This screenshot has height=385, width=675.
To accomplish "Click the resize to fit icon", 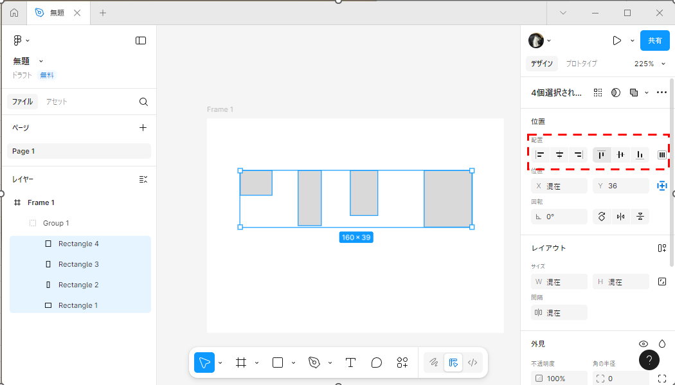I will tap(662, 282).
